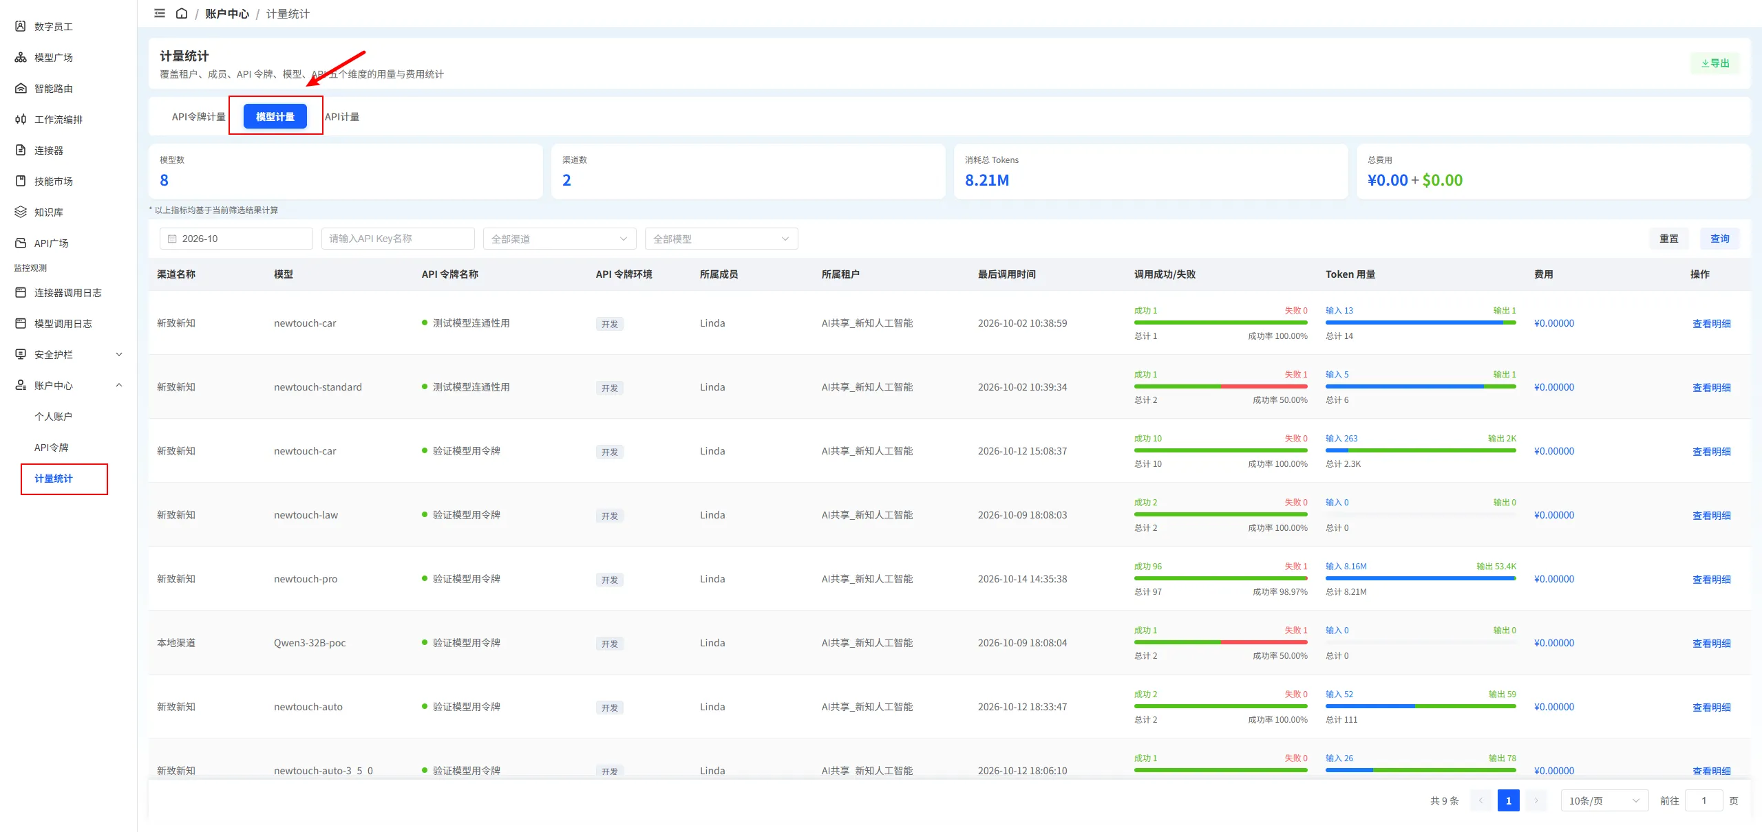Expand the 安全护栏 menu chevron
Image resolution: width=1762 pixels, height=832 pixels.
click(x=119, y=354)
